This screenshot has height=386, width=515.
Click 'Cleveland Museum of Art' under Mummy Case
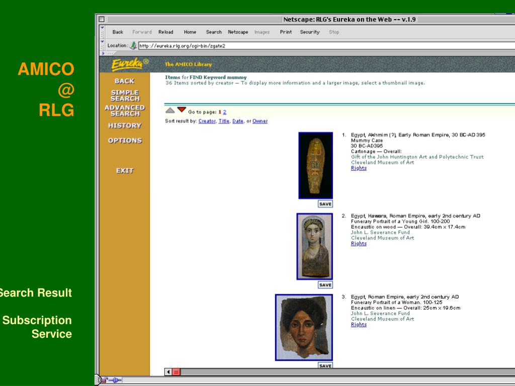tap(382, 162)
